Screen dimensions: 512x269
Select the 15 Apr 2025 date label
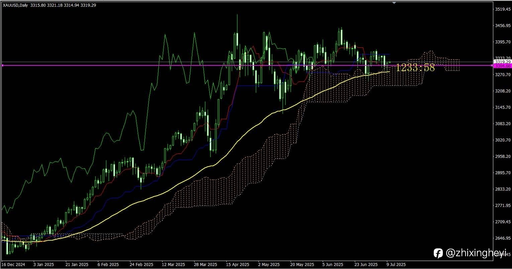237,265
